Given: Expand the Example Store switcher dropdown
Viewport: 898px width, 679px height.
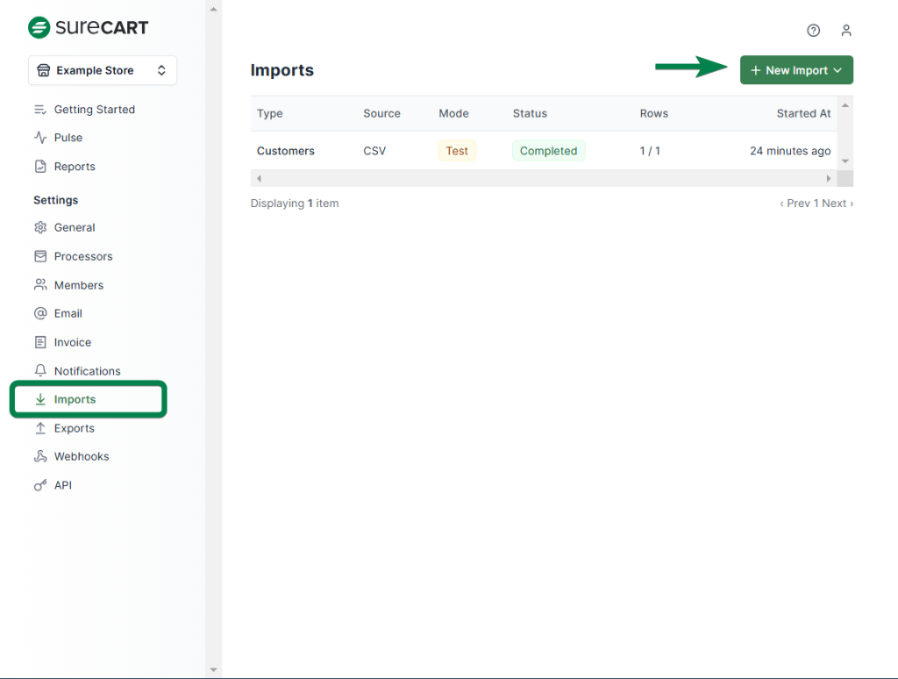Looking at the screenshot, I should (103, 71).
